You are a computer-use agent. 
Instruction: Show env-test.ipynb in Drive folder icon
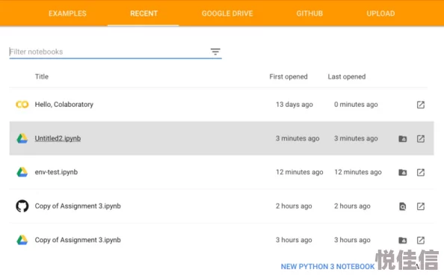point(403,173)
